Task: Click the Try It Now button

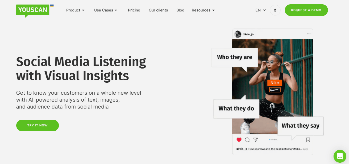Action: tap(38, 125)
